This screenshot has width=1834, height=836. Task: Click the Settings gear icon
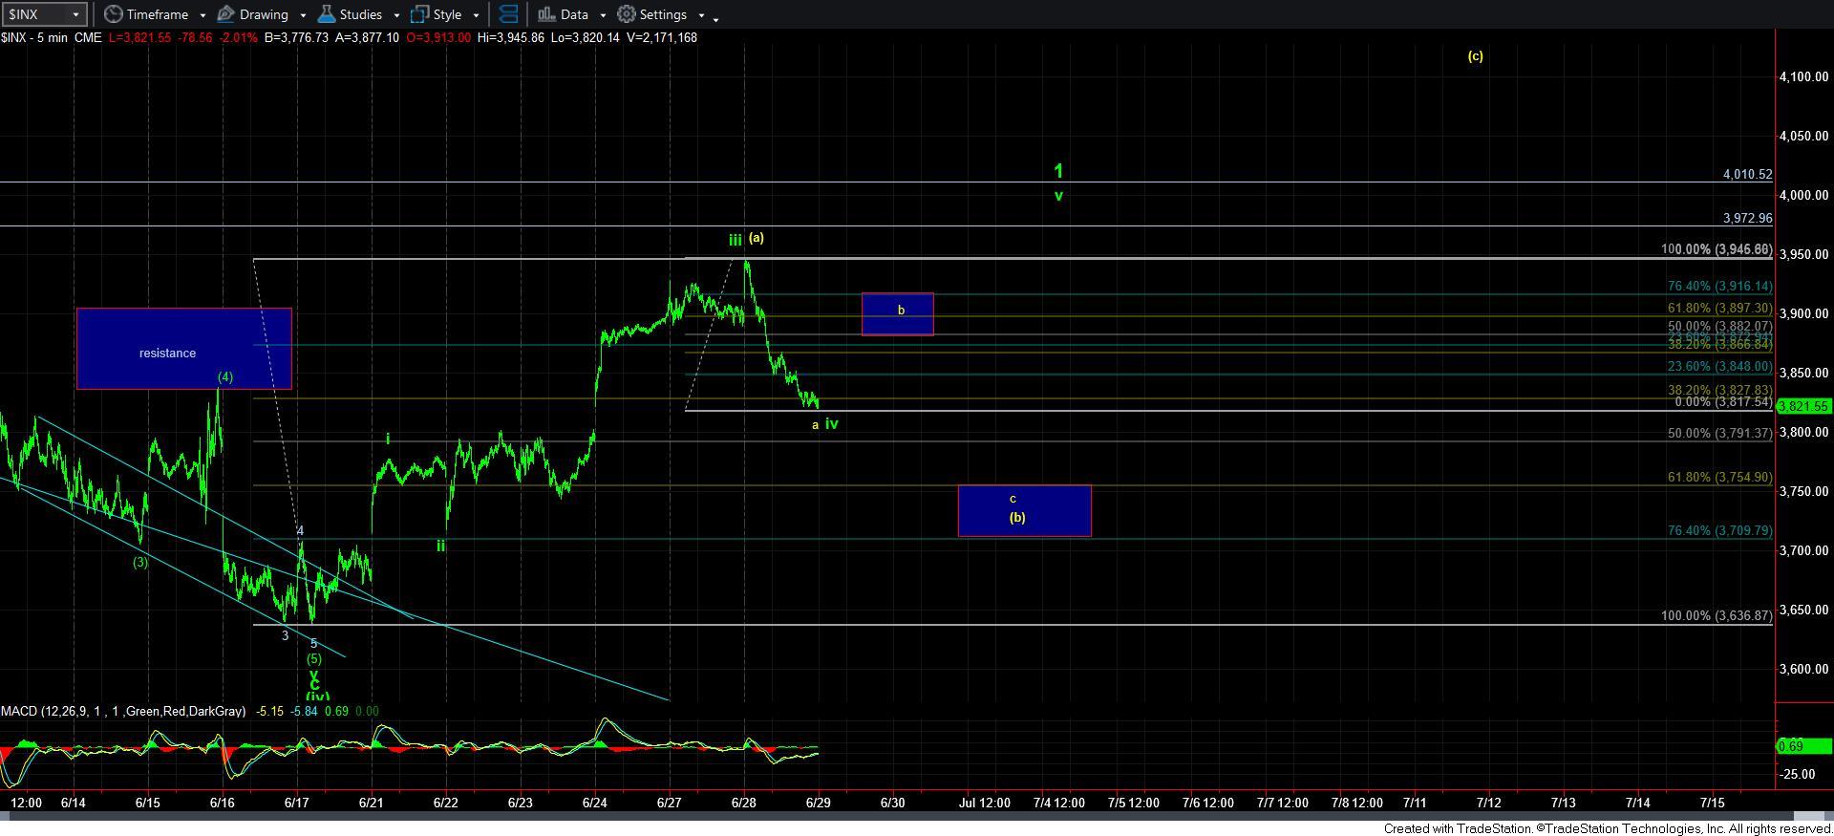coord(627,14)
